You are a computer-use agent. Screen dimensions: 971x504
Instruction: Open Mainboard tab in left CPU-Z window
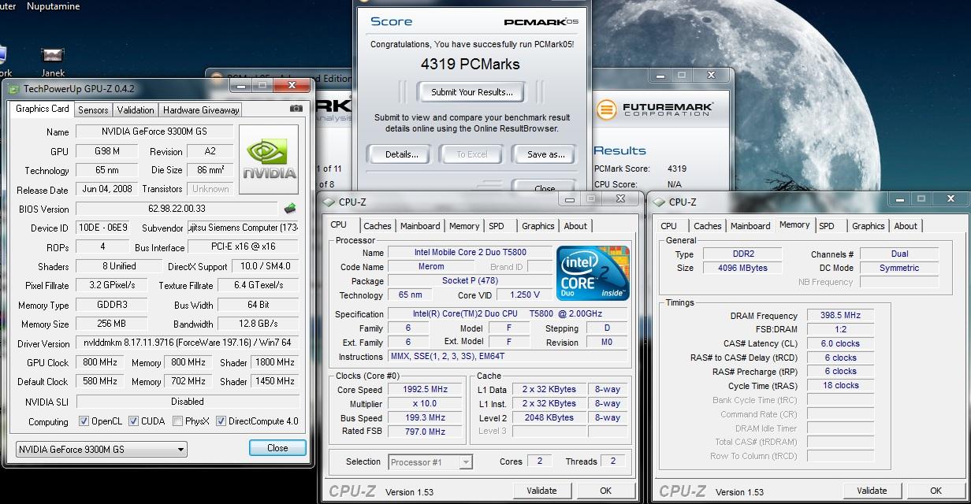point(420,226)
